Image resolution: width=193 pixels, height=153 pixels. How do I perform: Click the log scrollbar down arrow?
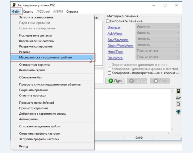[172, 129]
